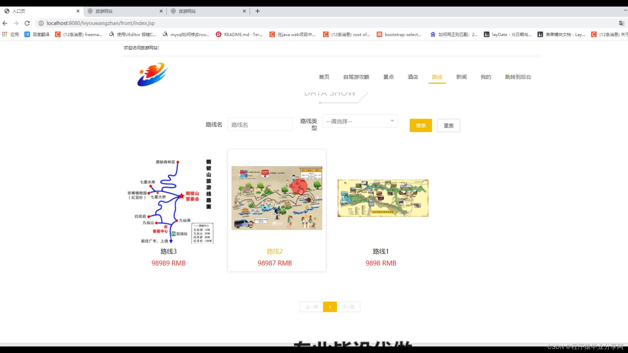
Task: Open the 路线3 route map thumbnail
Action: 170,201
